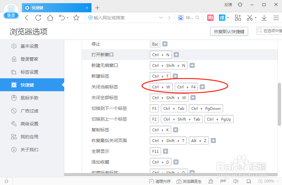The width and height of the screenshot is (282, 185).
Task: Bookmark page with star icon
Action: coord(76,18)
